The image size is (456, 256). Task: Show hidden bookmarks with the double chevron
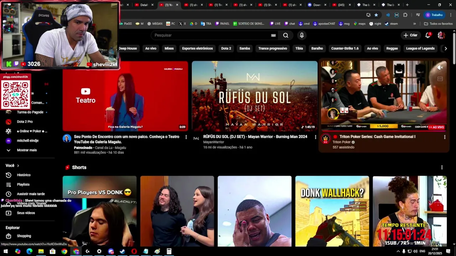(x=414, y=24)
